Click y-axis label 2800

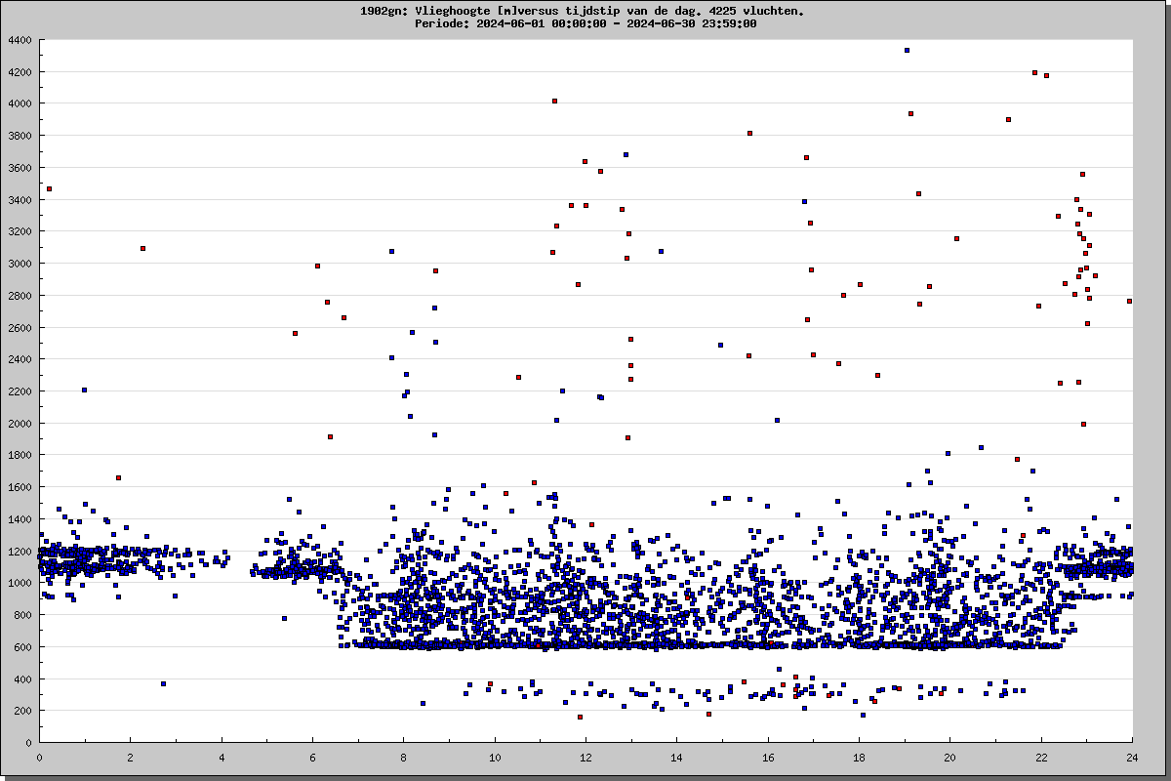(20, 296)
